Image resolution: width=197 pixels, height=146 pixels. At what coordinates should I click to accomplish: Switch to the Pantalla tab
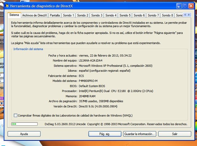pos(55,15)
